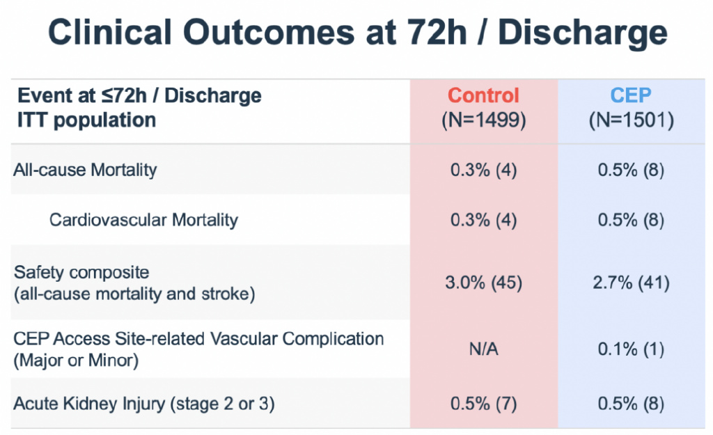
Task: Click the '3.0% (45)' Control cell
Action: [x=483, y=283]
